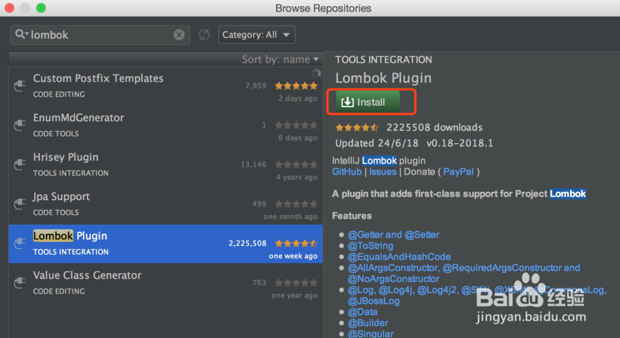This screenshot has width=620, height=338.
Task: Click the red close window button
Action: (x=9, y=8)
